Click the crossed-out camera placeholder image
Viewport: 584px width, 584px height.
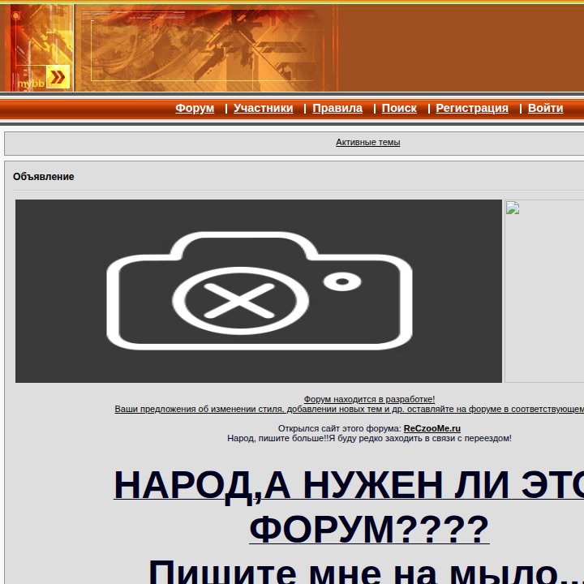259,291
